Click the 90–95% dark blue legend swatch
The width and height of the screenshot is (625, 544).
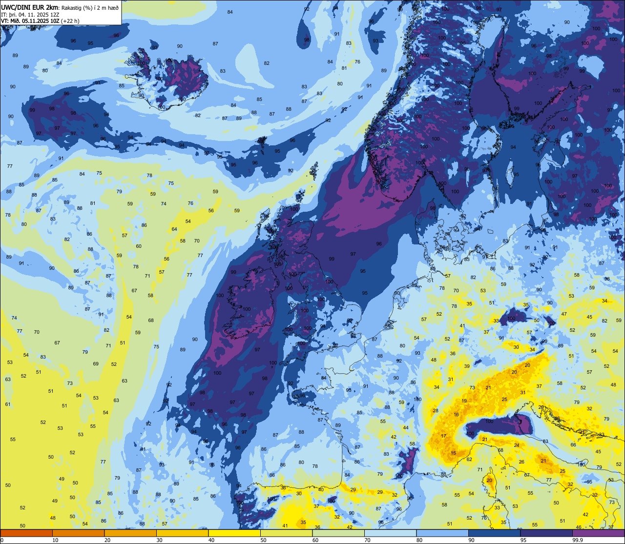pos(494,533)
